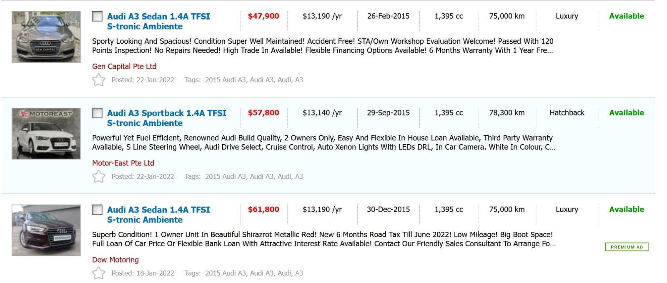The image size is (667, 283).
Task: Click the "2015 Audi A3" tag on Gen Capital listing
Action: (225, 80)
